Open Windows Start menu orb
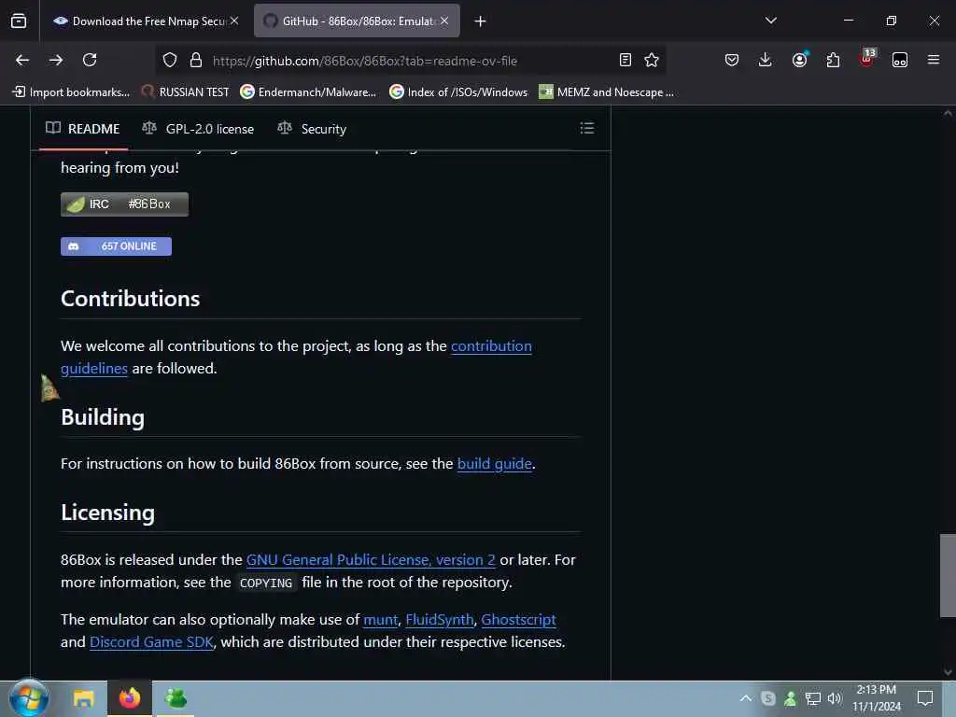The height and width of the screenshot is (717, 956). coord(29,698)
